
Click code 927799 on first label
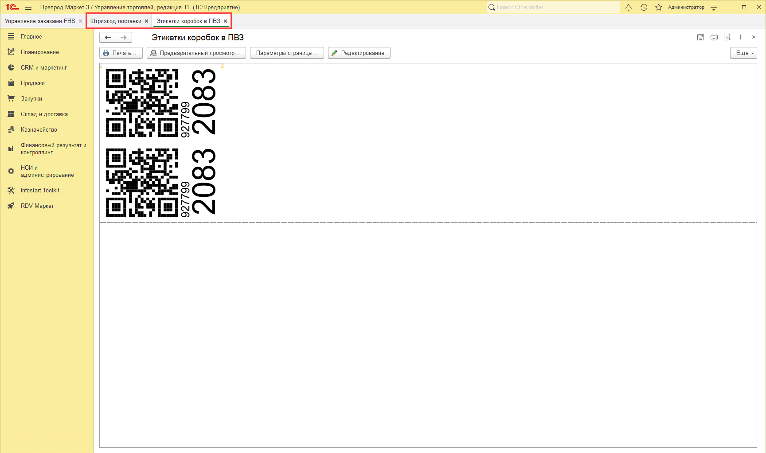tap(185, 120)
